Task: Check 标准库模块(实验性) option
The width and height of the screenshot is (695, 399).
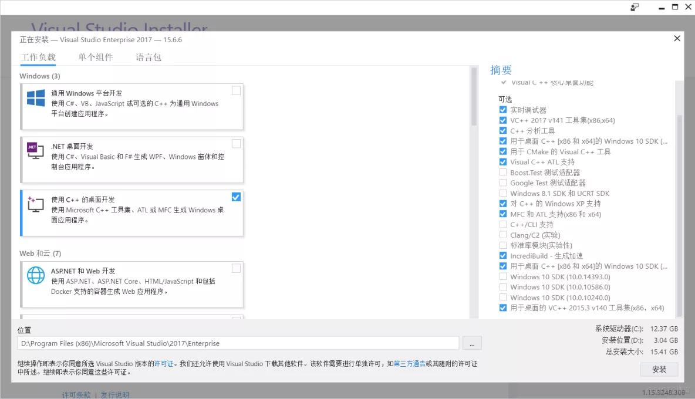Action: (502, 245)
